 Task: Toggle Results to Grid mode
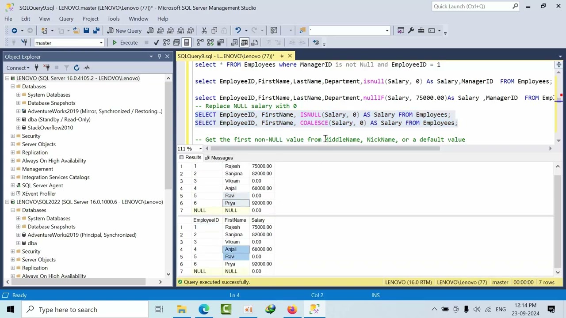pos(244,42)
